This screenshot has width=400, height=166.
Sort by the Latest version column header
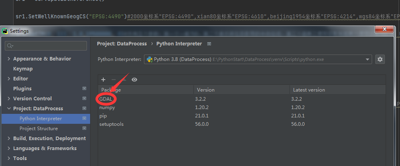[337, 90]
